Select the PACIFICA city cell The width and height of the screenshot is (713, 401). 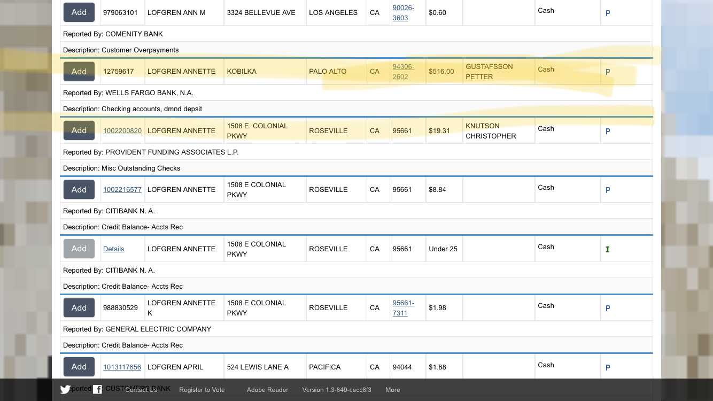tap(325, 367)
